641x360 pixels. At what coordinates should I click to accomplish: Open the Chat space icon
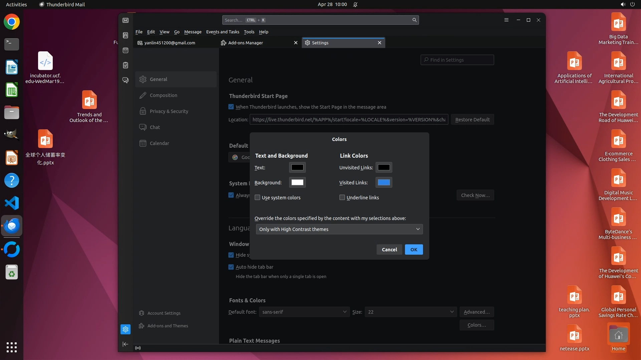pyautogui.click(x=126, y=80)
